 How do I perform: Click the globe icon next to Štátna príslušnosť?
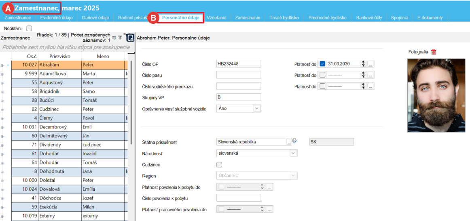(295, 141)
